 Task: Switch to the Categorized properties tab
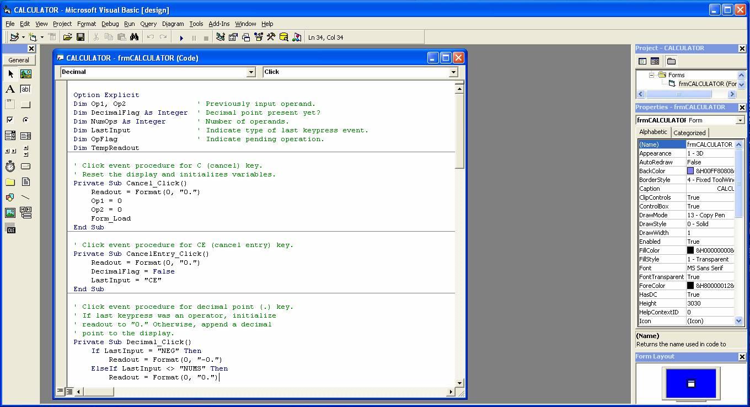click(689, 132)
